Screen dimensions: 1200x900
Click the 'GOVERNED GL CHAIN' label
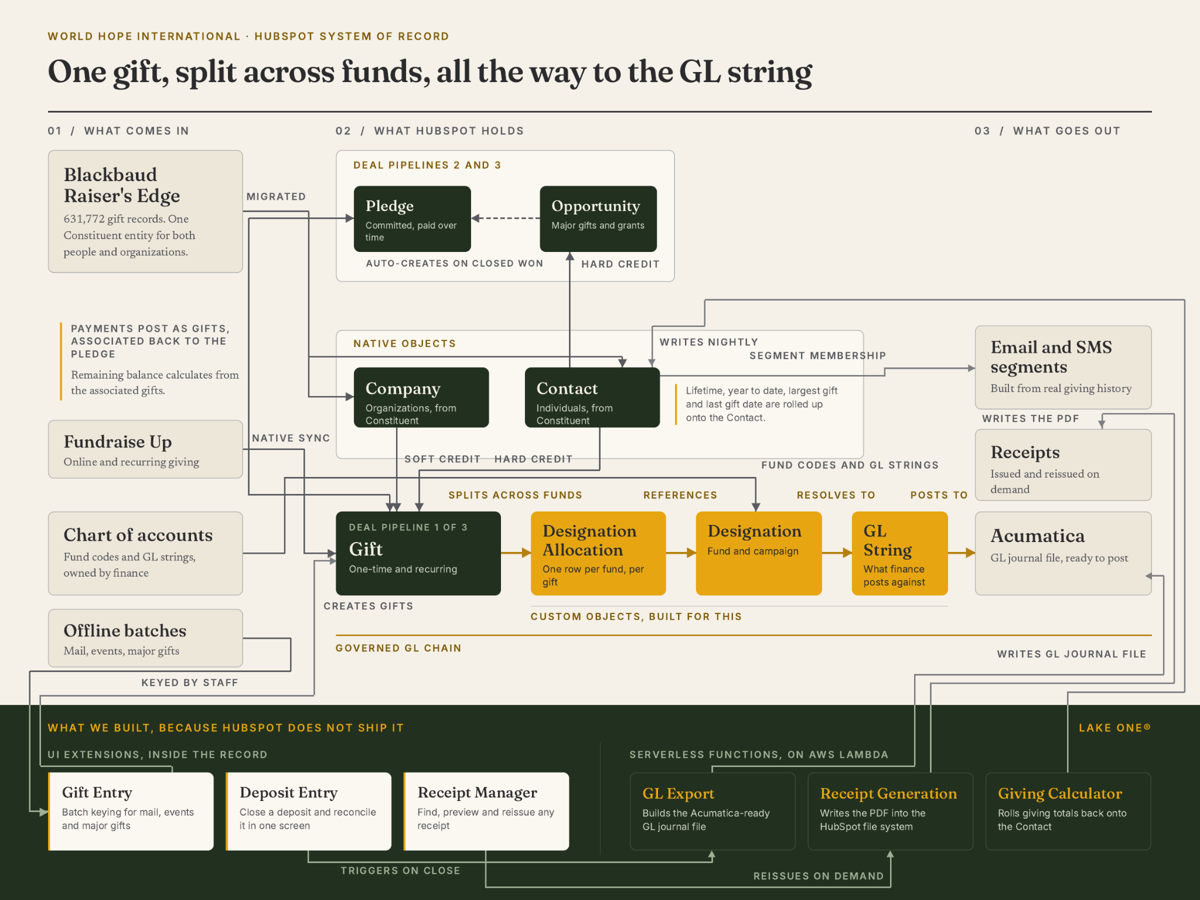coord(398,648)
